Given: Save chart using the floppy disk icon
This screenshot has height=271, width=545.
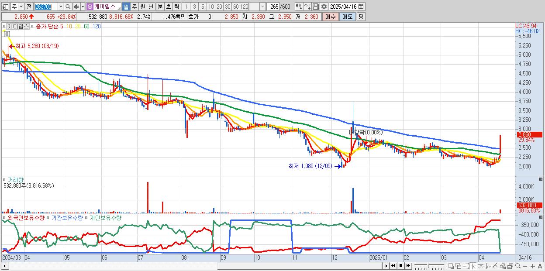Looking at the screenshot, I should [315, 7].
